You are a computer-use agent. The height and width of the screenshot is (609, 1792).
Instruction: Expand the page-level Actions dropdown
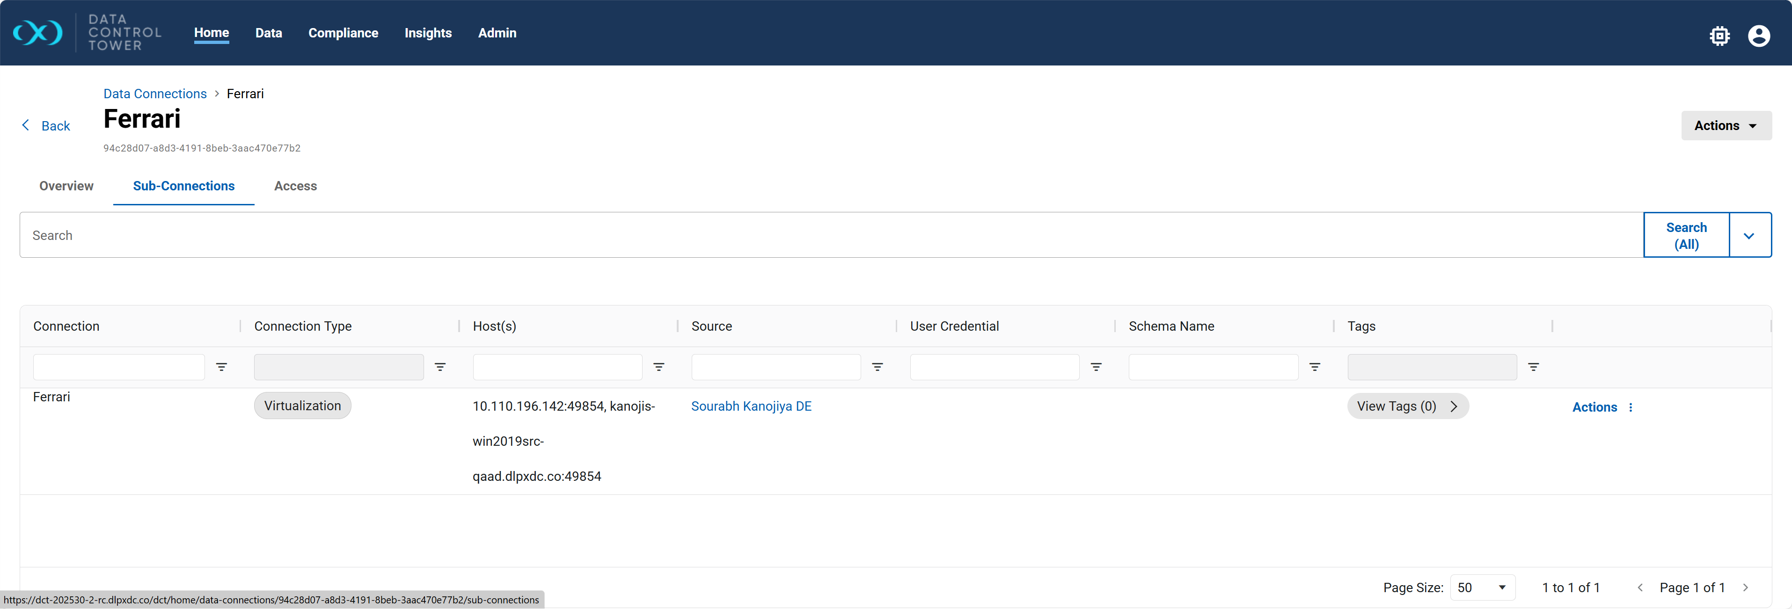click(x=1726, y=126)
